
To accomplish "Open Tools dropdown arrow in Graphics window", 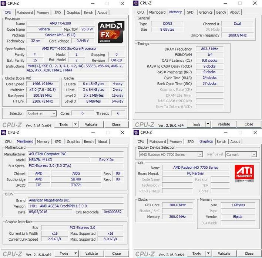I will (208, 254).
